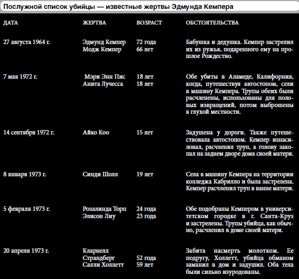Select the name Анита Лучесса
The height and width of the screenshot is (279, 299).
pos(103,84)
